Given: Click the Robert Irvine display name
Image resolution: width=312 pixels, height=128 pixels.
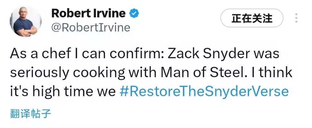Looking at the screenshot, I should [x=88, y=13].
